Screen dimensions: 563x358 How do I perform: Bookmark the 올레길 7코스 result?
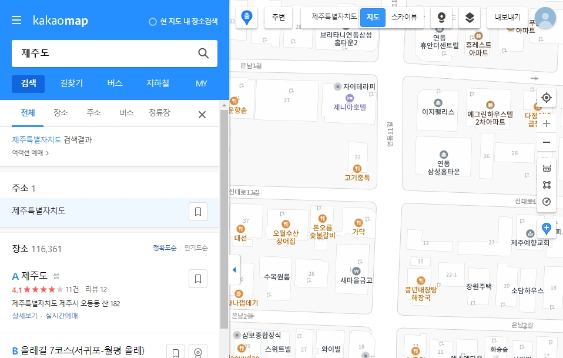(176, 353)
